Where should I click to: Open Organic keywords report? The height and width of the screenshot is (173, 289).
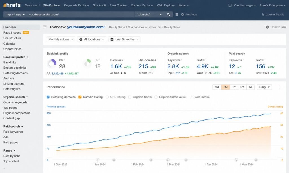[15, 102]
